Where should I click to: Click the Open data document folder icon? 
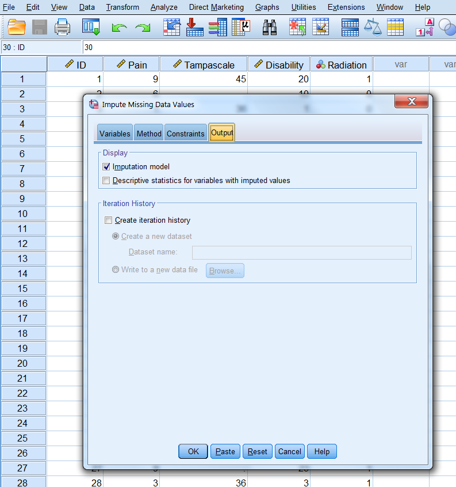[x=17, y=27]
